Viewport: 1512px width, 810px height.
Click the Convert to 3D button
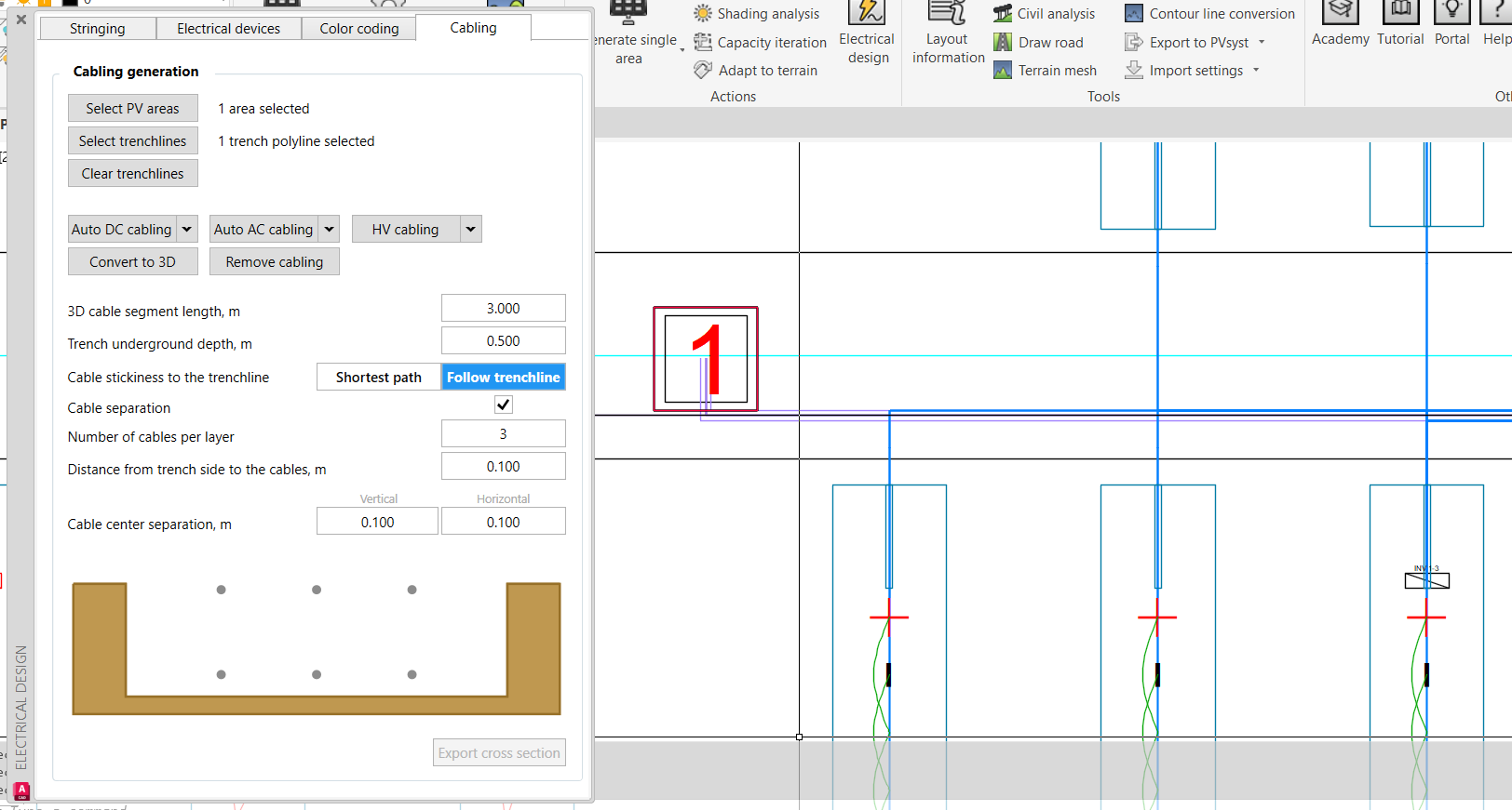[133, 262]
